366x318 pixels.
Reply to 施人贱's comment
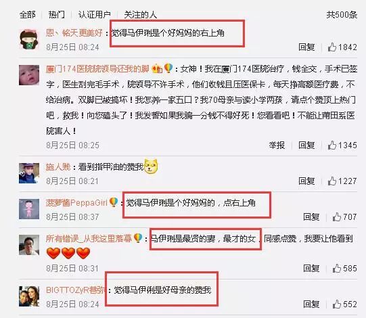click(x=306, y=181)
